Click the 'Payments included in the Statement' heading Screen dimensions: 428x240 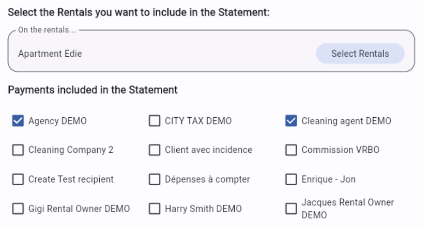93,90
